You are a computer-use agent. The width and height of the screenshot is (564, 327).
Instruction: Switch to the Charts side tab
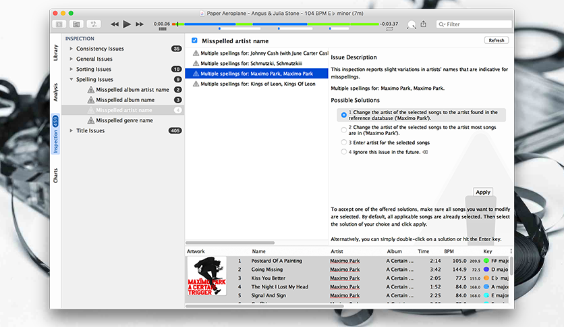[x=55, y=176]
